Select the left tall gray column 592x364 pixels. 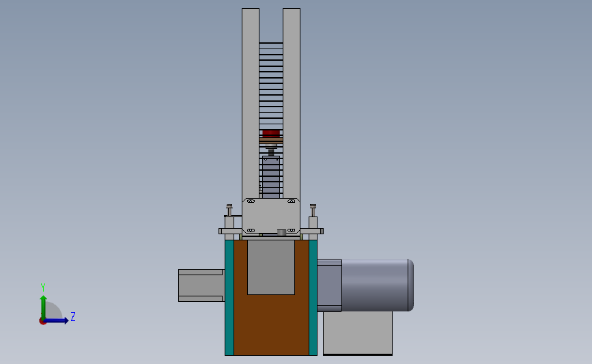251,102
